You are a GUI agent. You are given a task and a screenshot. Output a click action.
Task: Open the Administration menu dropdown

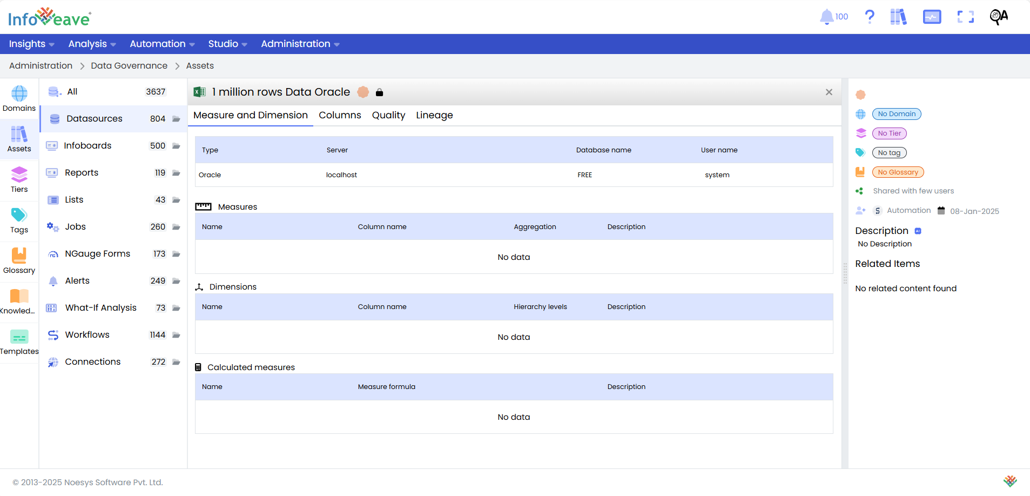point(300,44)
